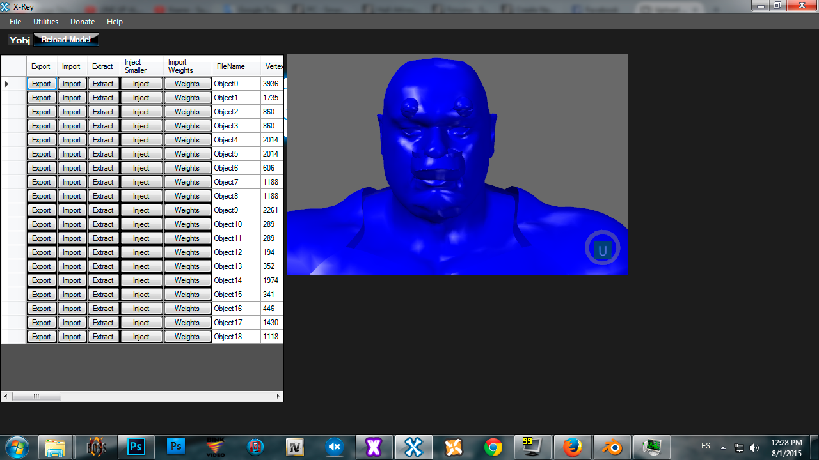Open the BOSS app in taskbar
819x460 pixels.
point(97,447)
